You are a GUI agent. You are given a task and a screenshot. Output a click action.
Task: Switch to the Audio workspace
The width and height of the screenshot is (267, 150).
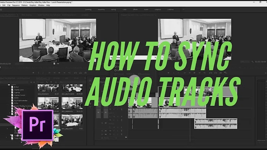pos(146,10)
